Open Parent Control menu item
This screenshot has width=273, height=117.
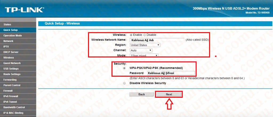pos(12,85)
